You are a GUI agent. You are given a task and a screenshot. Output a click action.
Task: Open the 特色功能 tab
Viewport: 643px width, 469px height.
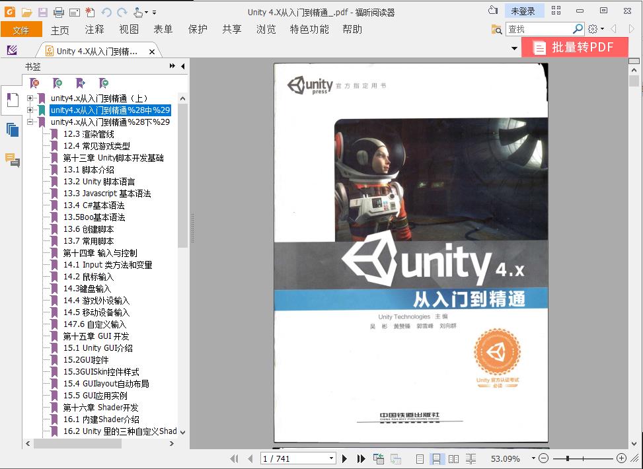pos(309,29)
